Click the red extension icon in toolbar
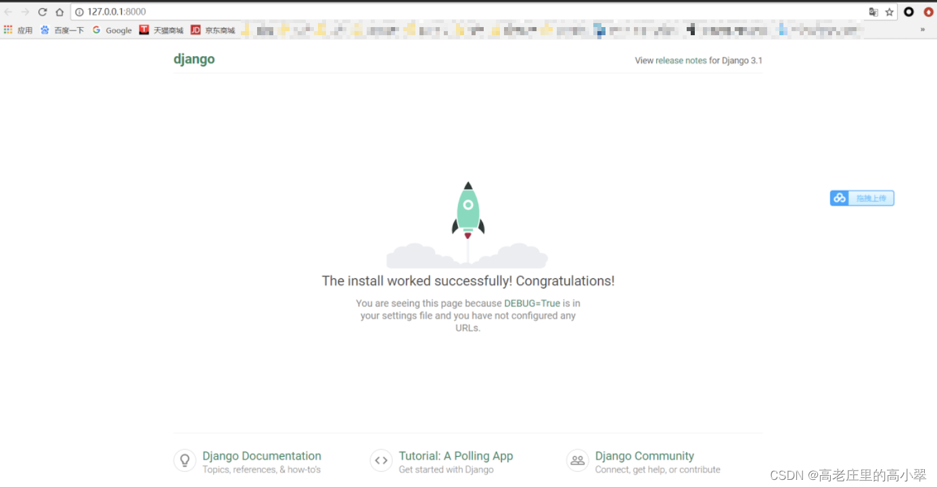 click(928, 12)
